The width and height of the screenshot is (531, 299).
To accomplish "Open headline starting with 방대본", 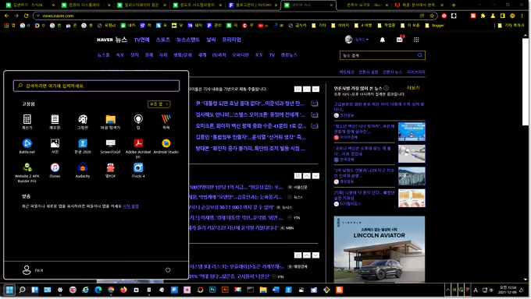I will (x=250, y=148).
